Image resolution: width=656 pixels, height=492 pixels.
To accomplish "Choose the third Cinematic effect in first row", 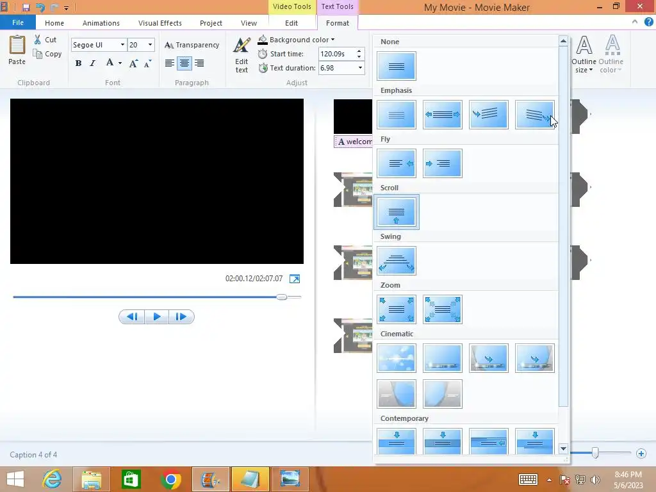I will [x=488, y=358].
